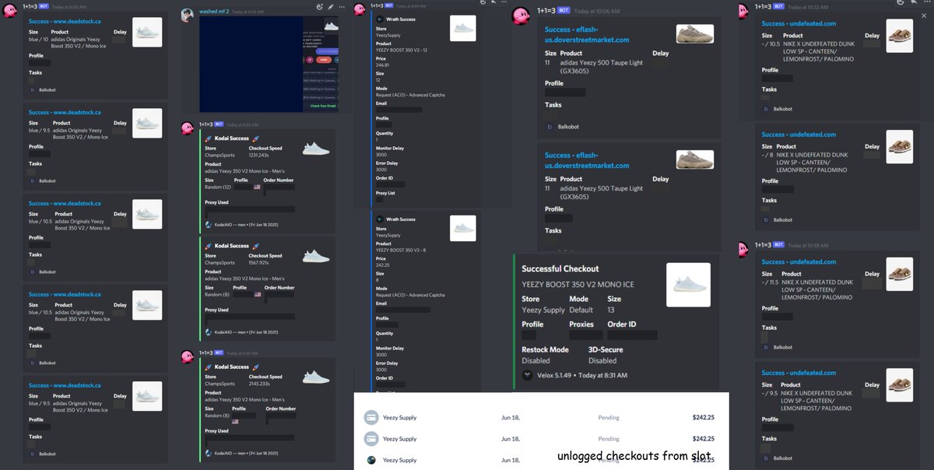Click the US flag emoji in the 1231.243s Kodai card

point(258,187)
